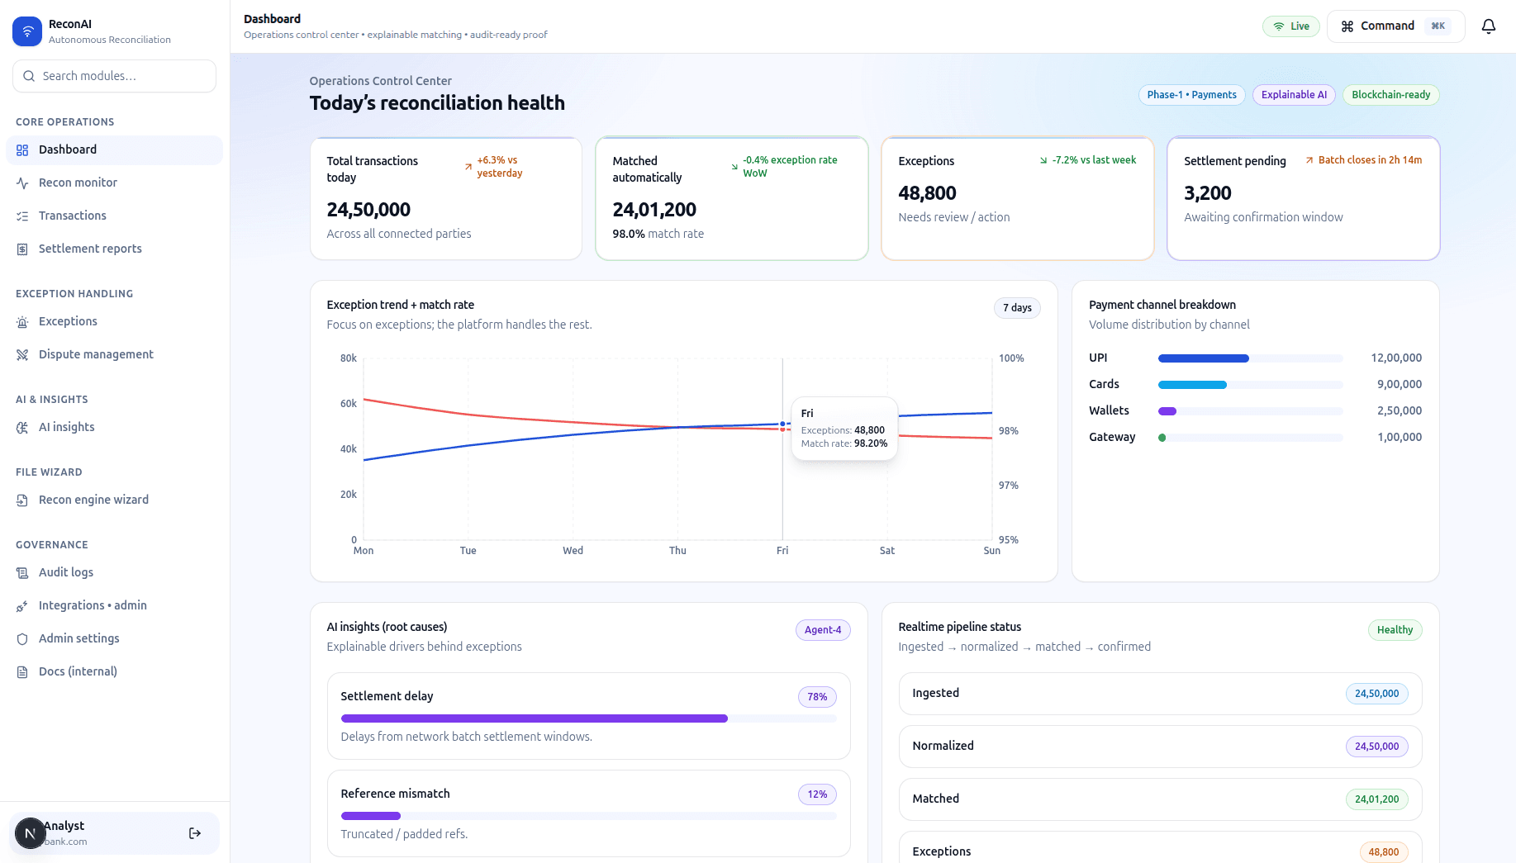Click the Settlement delay progress bar
Viewport: 1516px width, 863px height.
click(x=589, y=718)
